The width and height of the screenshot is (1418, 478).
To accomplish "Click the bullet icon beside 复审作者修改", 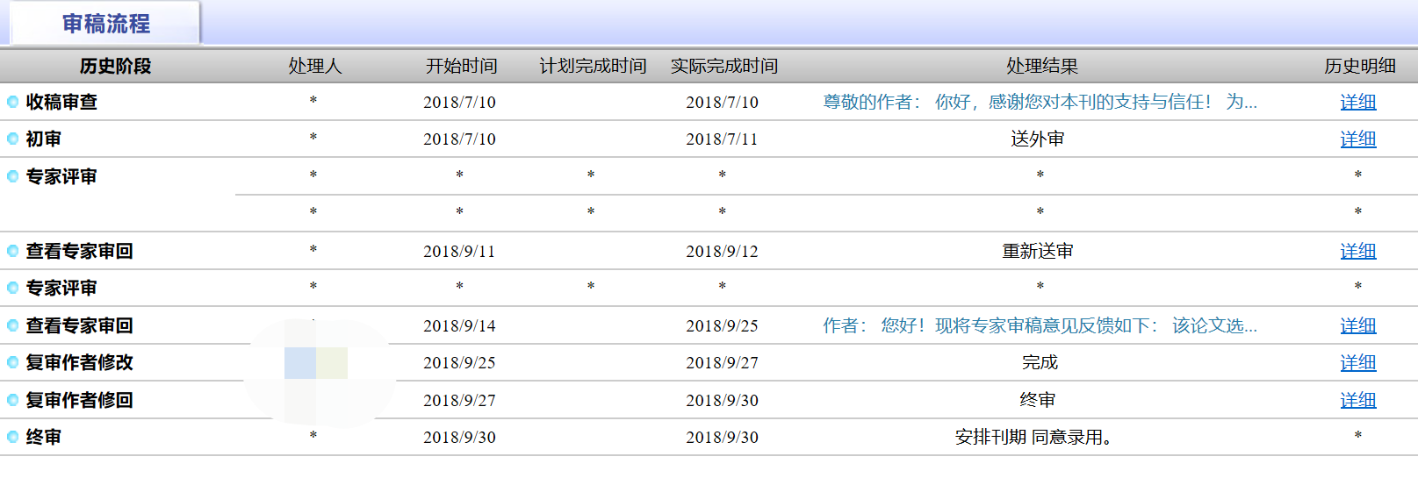I will click(x=13, y=362).
